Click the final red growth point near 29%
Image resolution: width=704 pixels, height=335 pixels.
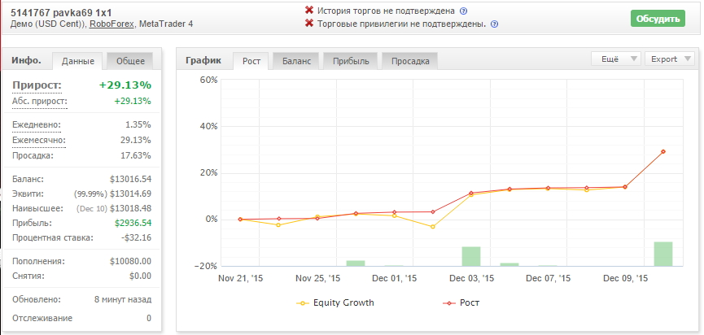pyautogui.click(x=663, y=151)
